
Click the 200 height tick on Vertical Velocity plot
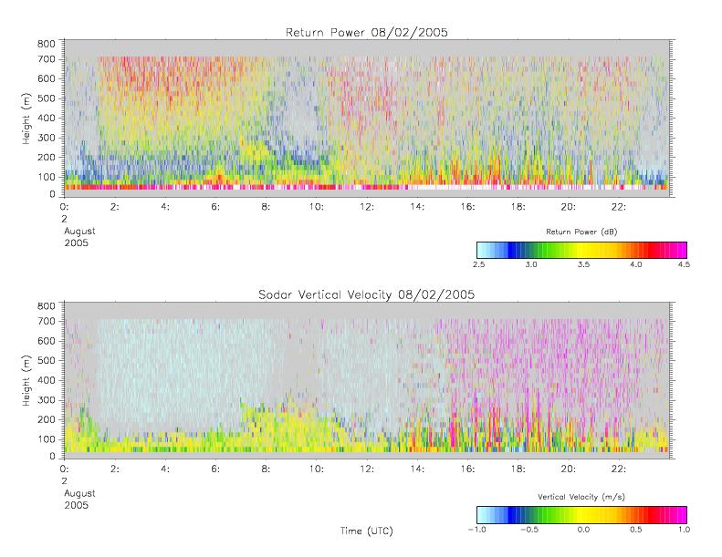(x=46, y=419)
